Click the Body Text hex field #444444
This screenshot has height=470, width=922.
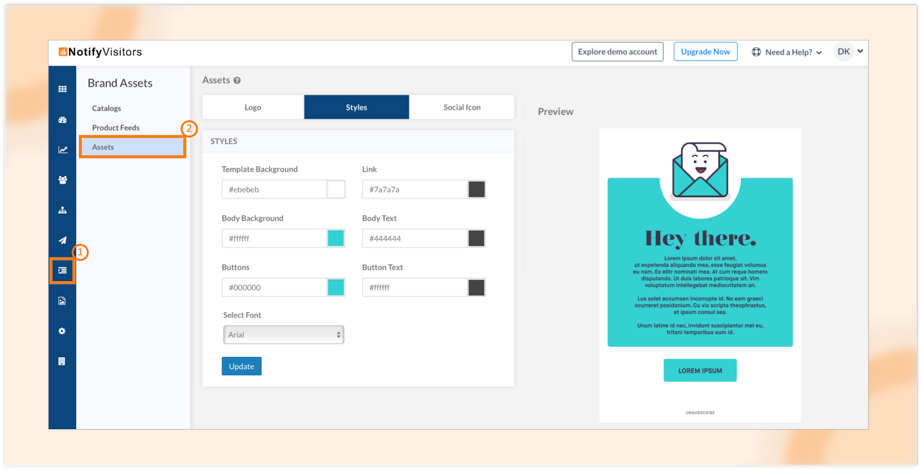(x=415, y=238)
